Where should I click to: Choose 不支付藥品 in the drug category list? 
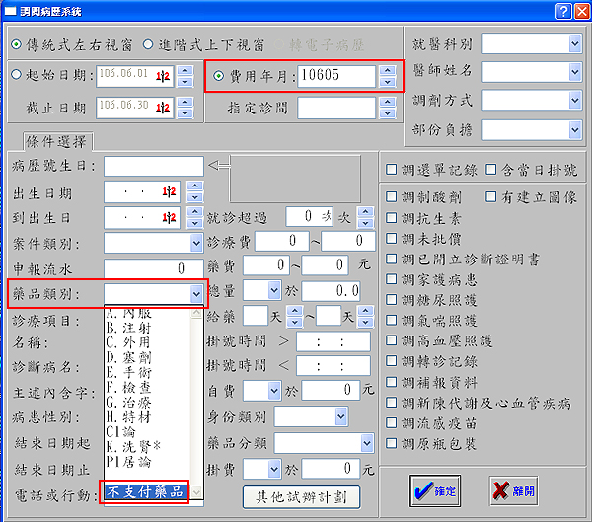tap(143, 491)
